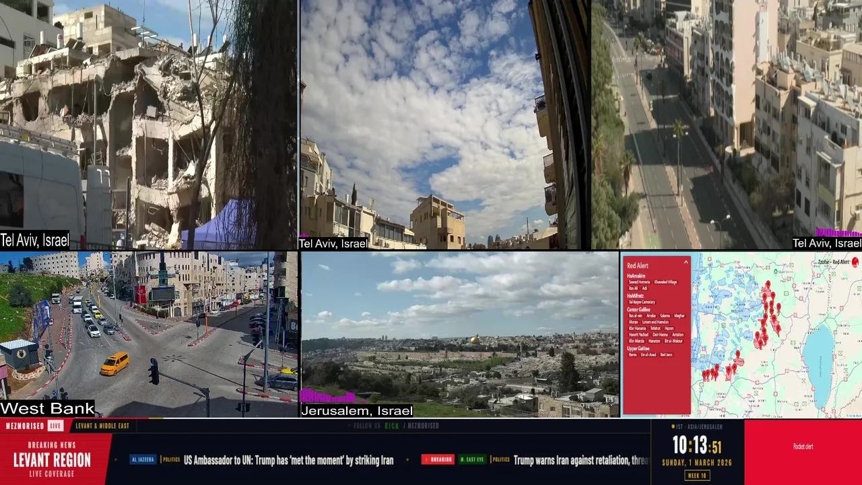Click the AL JAZEERA source badge
Viewport: 862px width, 485px height.
143,459
